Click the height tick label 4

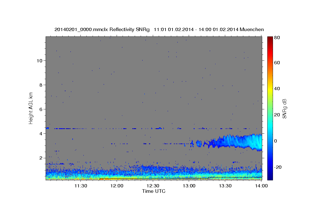point(41,133)
